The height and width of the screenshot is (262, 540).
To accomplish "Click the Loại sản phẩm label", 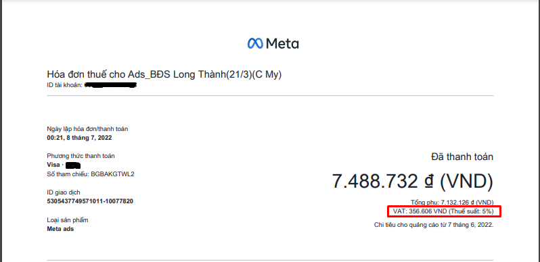I will (x=68, y=220).
